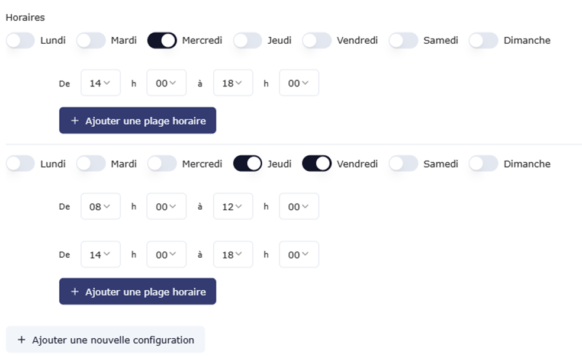
Task: Disable Vendredi toggle in second configuration
Action: tap(317, 163)
